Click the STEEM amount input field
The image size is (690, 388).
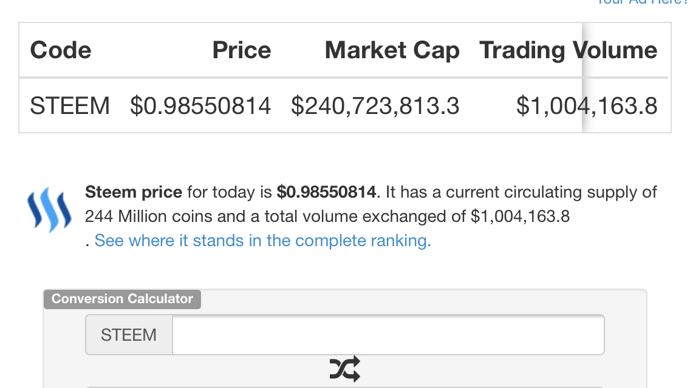tap(388, 335)
